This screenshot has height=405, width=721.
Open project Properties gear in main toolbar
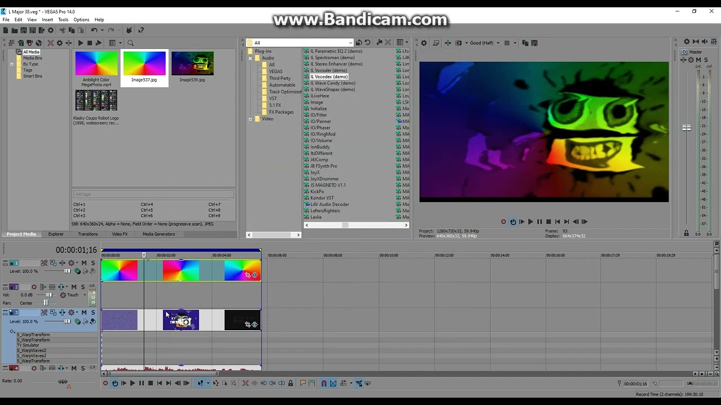(51, 30)
